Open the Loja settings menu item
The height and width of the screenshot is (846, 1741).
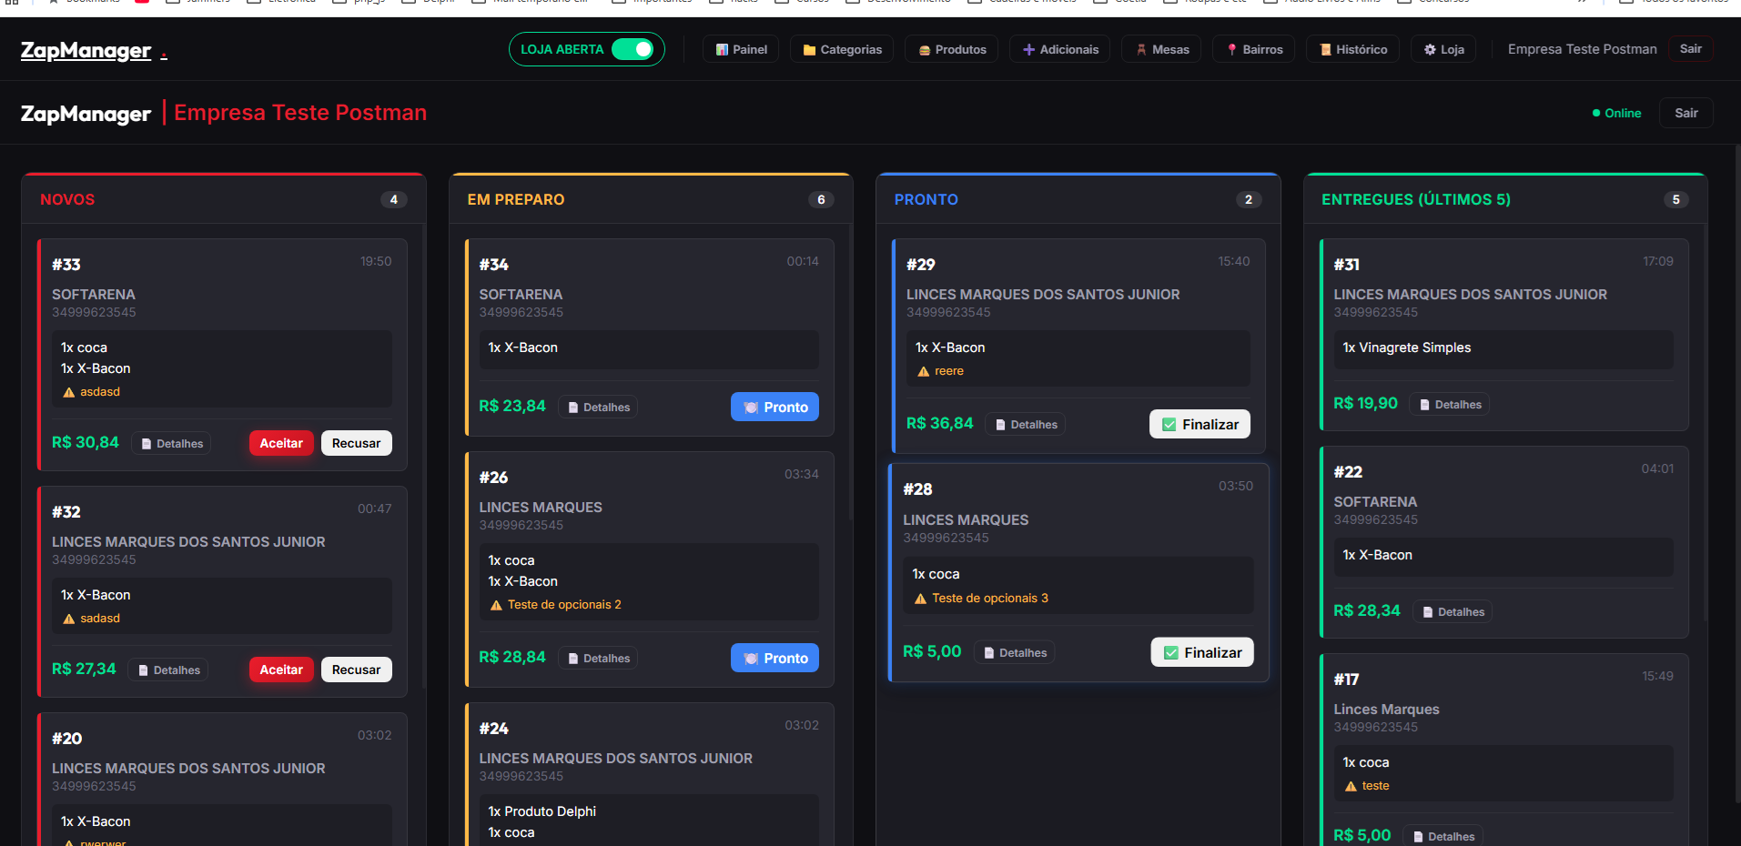pos(1443,49)
